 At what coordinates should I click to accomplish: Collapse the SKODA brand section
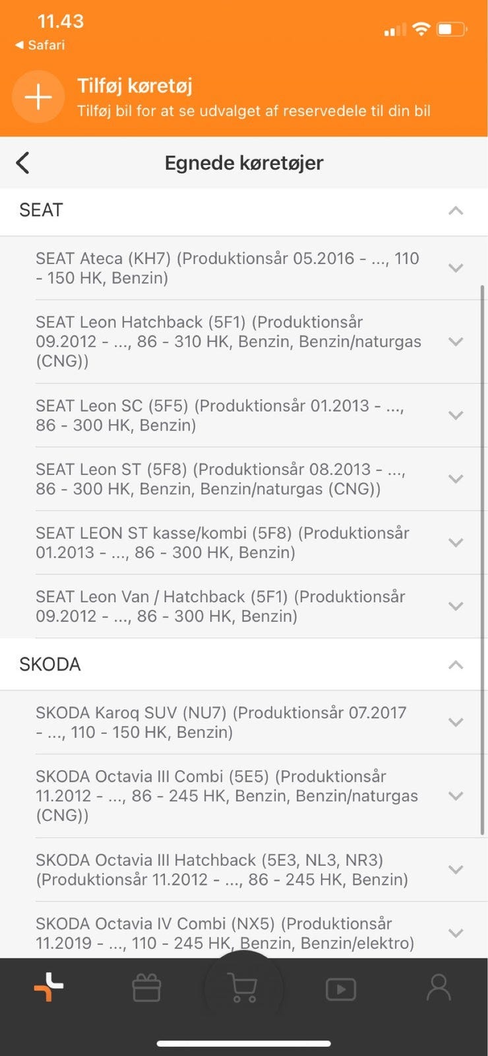455,665
